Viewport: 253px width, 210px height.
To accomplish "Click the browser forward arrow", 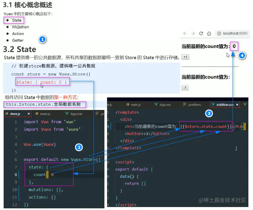I will [x=193, y=33].
